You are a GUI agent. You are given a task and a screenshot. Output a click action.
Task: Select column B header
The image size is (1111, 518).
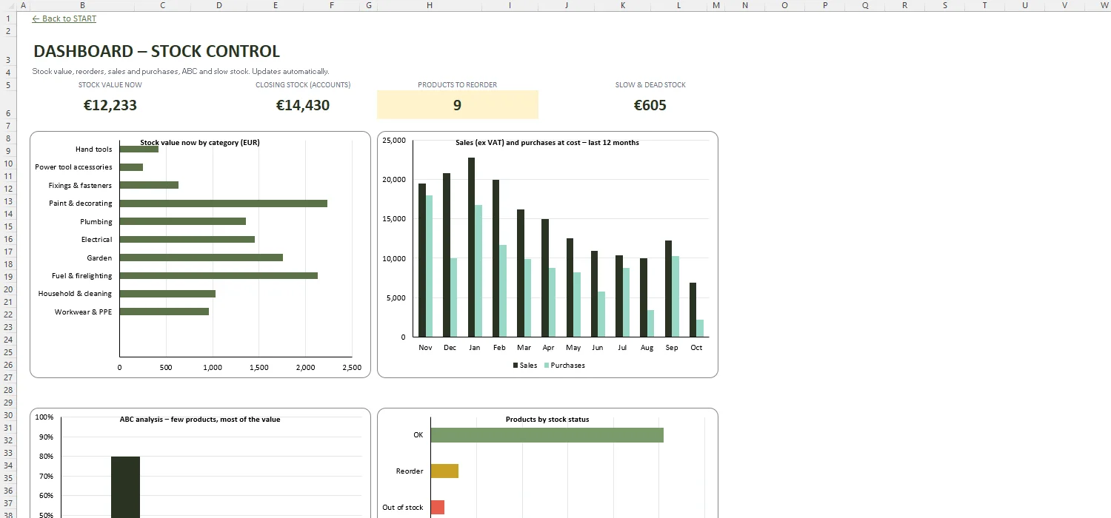pyautogui.click(x=82, y=5)
